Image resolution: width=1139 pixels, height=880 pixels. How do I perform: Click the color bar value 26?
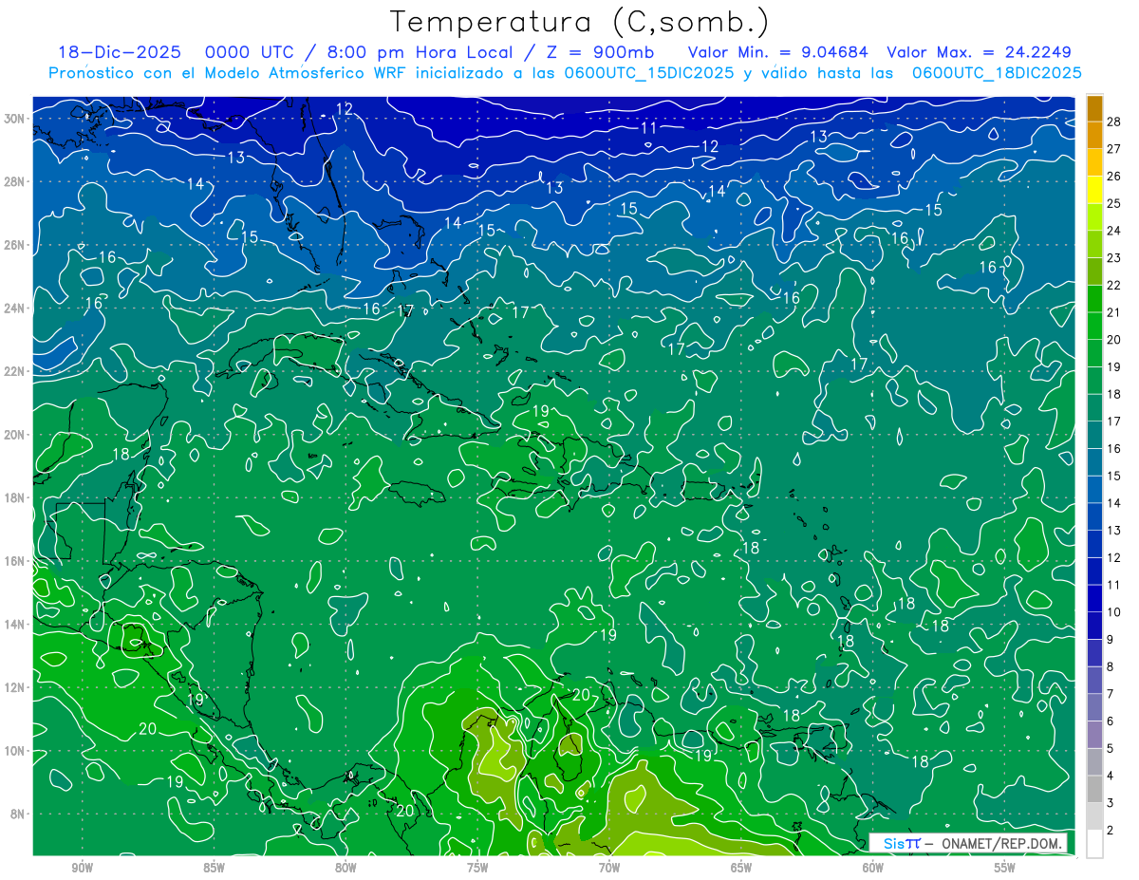click(x=1114, y=176)
